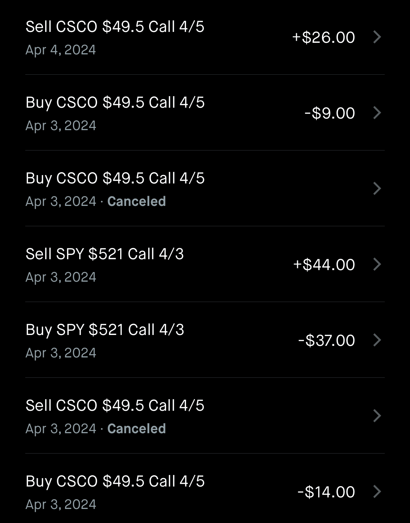Select the canceled Buy CSCO $49.5 Call title
The width and height of the screenshot is (410, 523).
(x=115, y=178)
